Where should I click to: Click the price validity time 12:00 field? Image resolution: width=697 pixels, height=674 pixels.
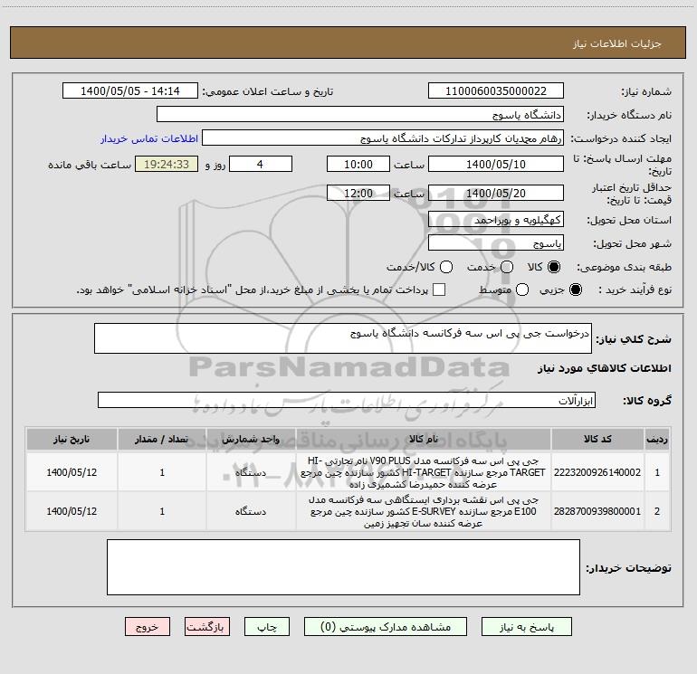tap(358, 193)
